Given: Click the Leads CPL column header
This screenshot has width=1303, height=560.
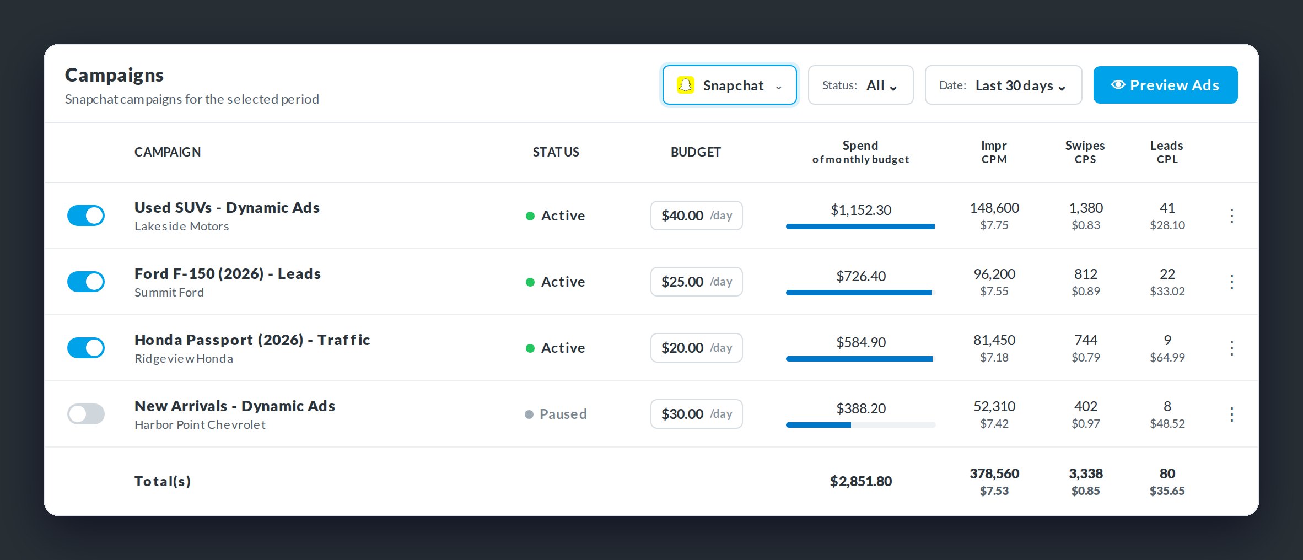Looking at the screenshot, I should coord(1167,152).
